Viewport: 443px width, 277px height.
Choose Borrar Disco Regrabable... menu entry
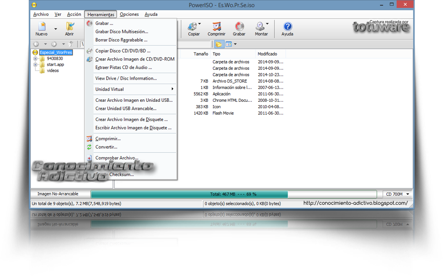131,40
